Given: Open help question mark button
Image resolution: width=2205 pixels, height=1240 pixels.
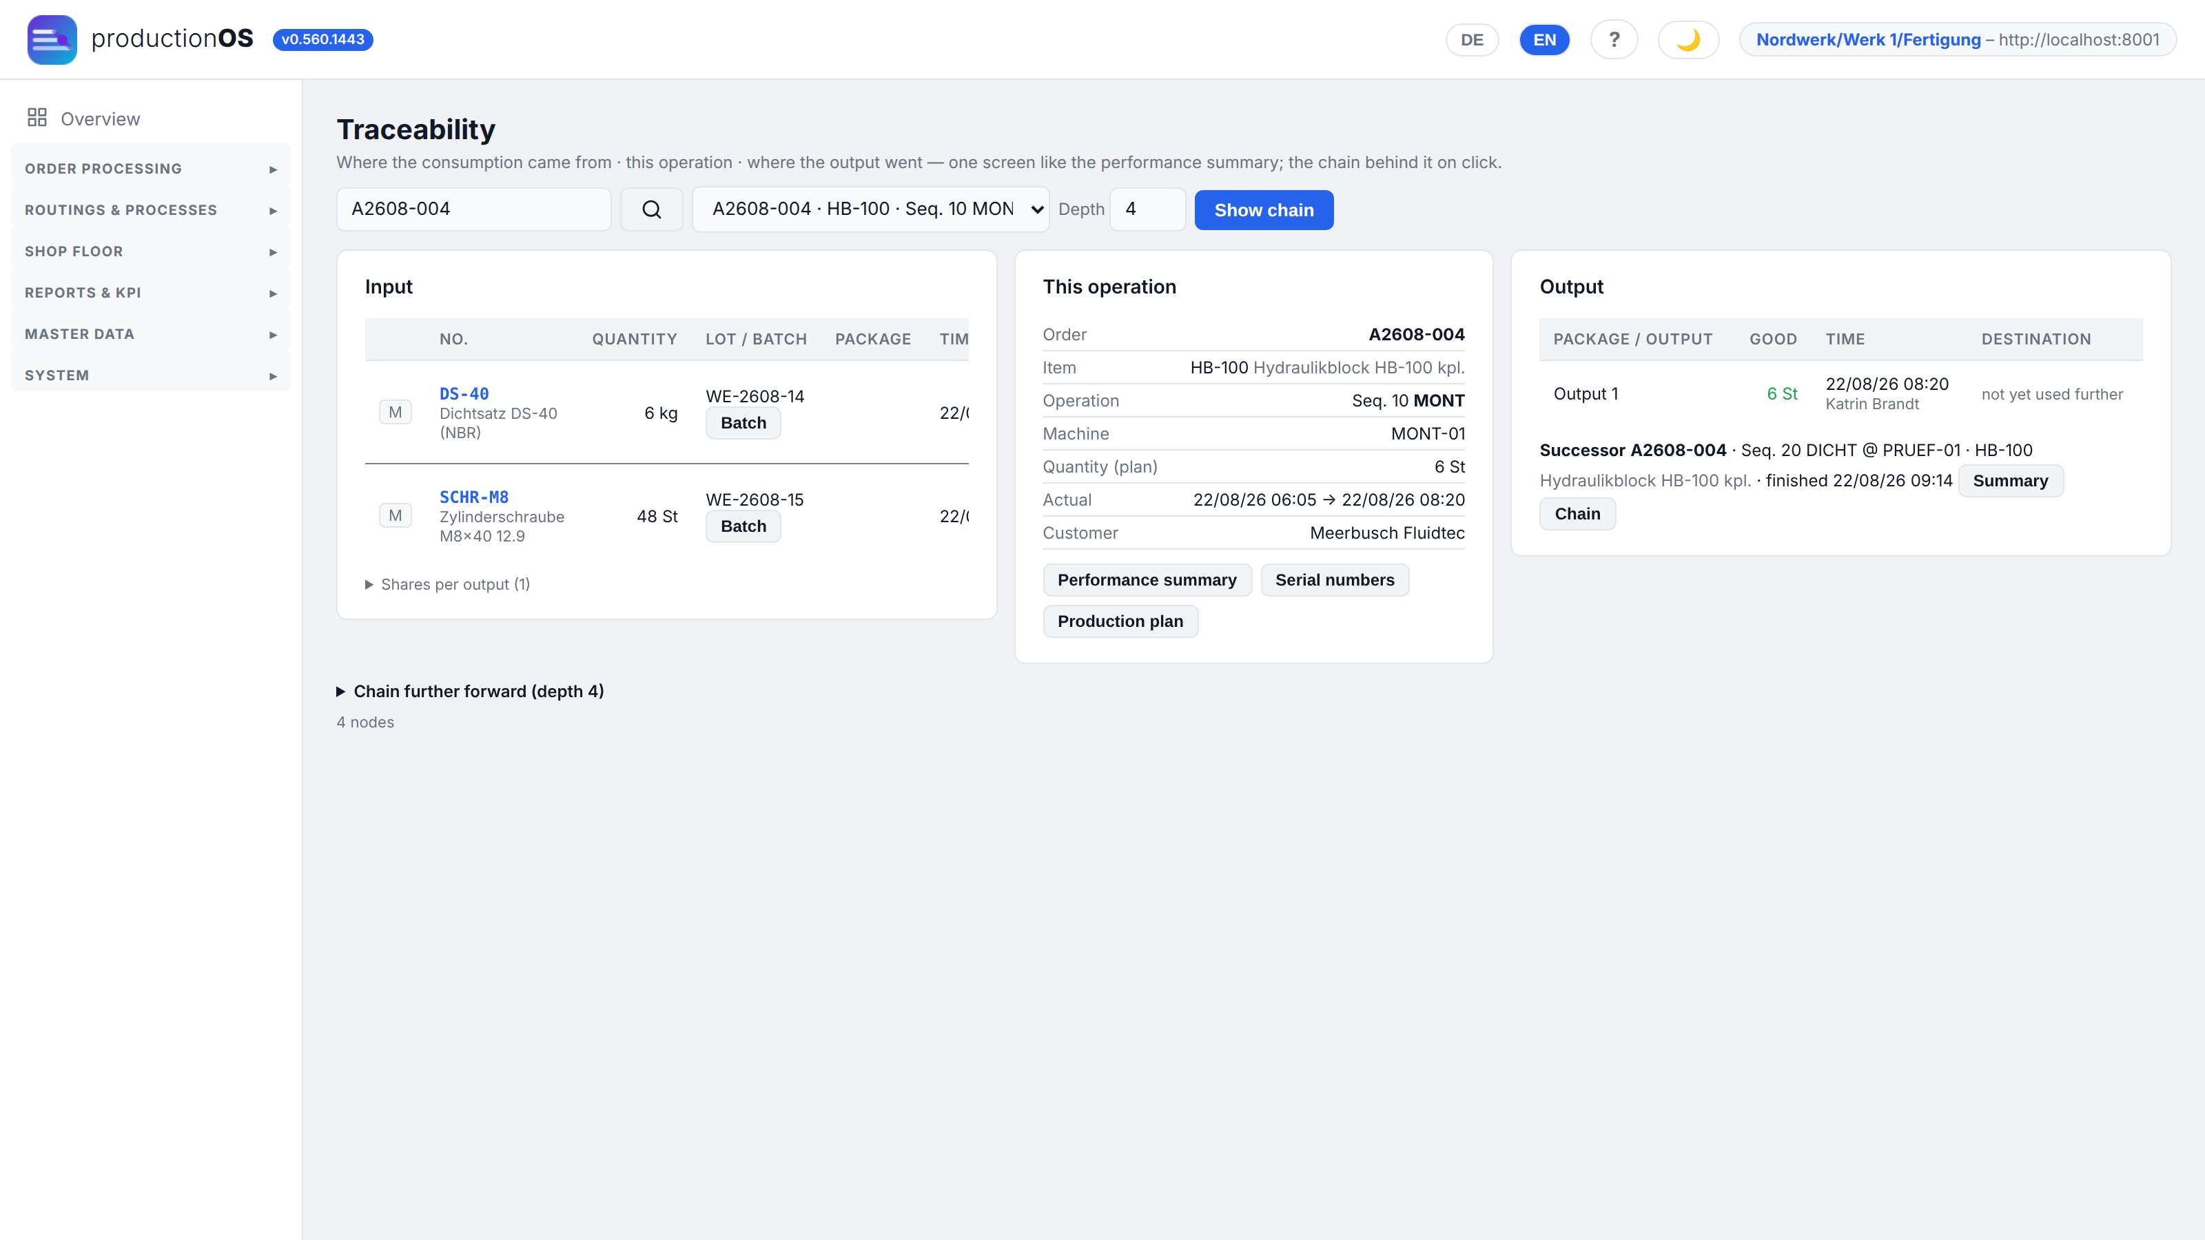Looking at the screenshot, I should (1614, 39).
